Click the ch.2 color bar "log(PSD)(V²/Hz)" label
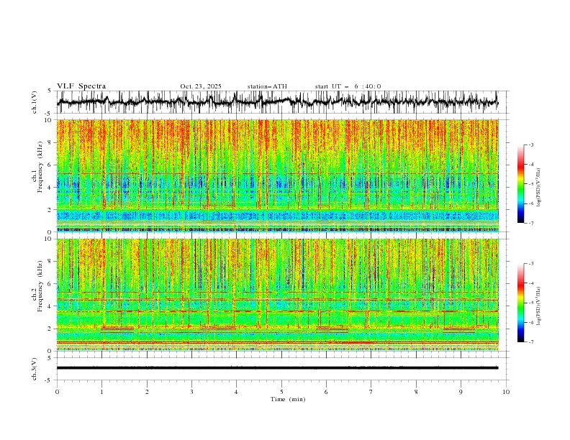This screenshot has width=570, height=440. pos(538,306)
